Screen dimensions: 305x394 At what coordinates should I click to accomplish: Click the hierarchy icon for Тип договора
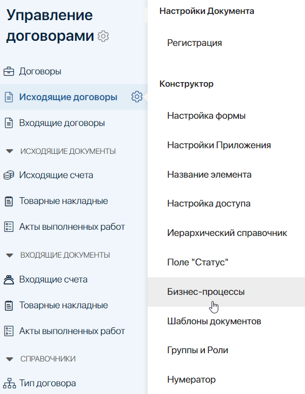pos(9,383)
